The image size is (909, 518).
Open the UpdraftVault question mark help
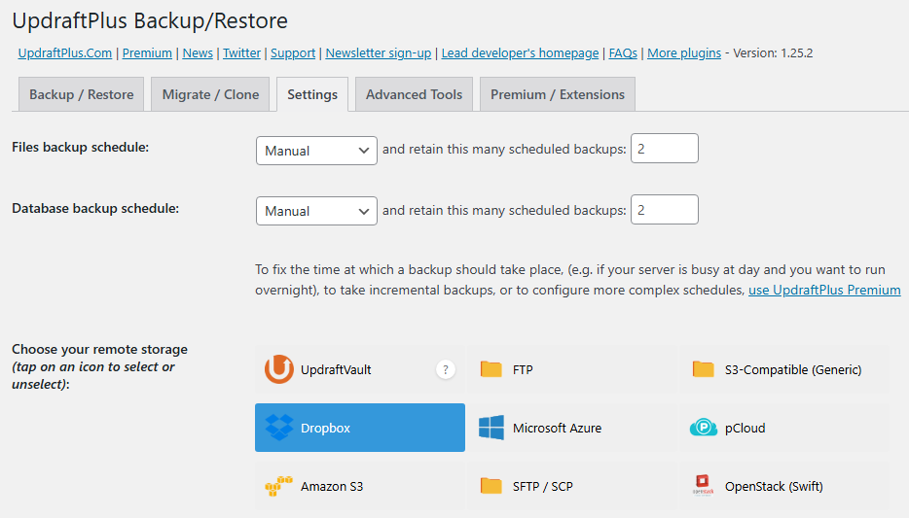coord(446,369)
